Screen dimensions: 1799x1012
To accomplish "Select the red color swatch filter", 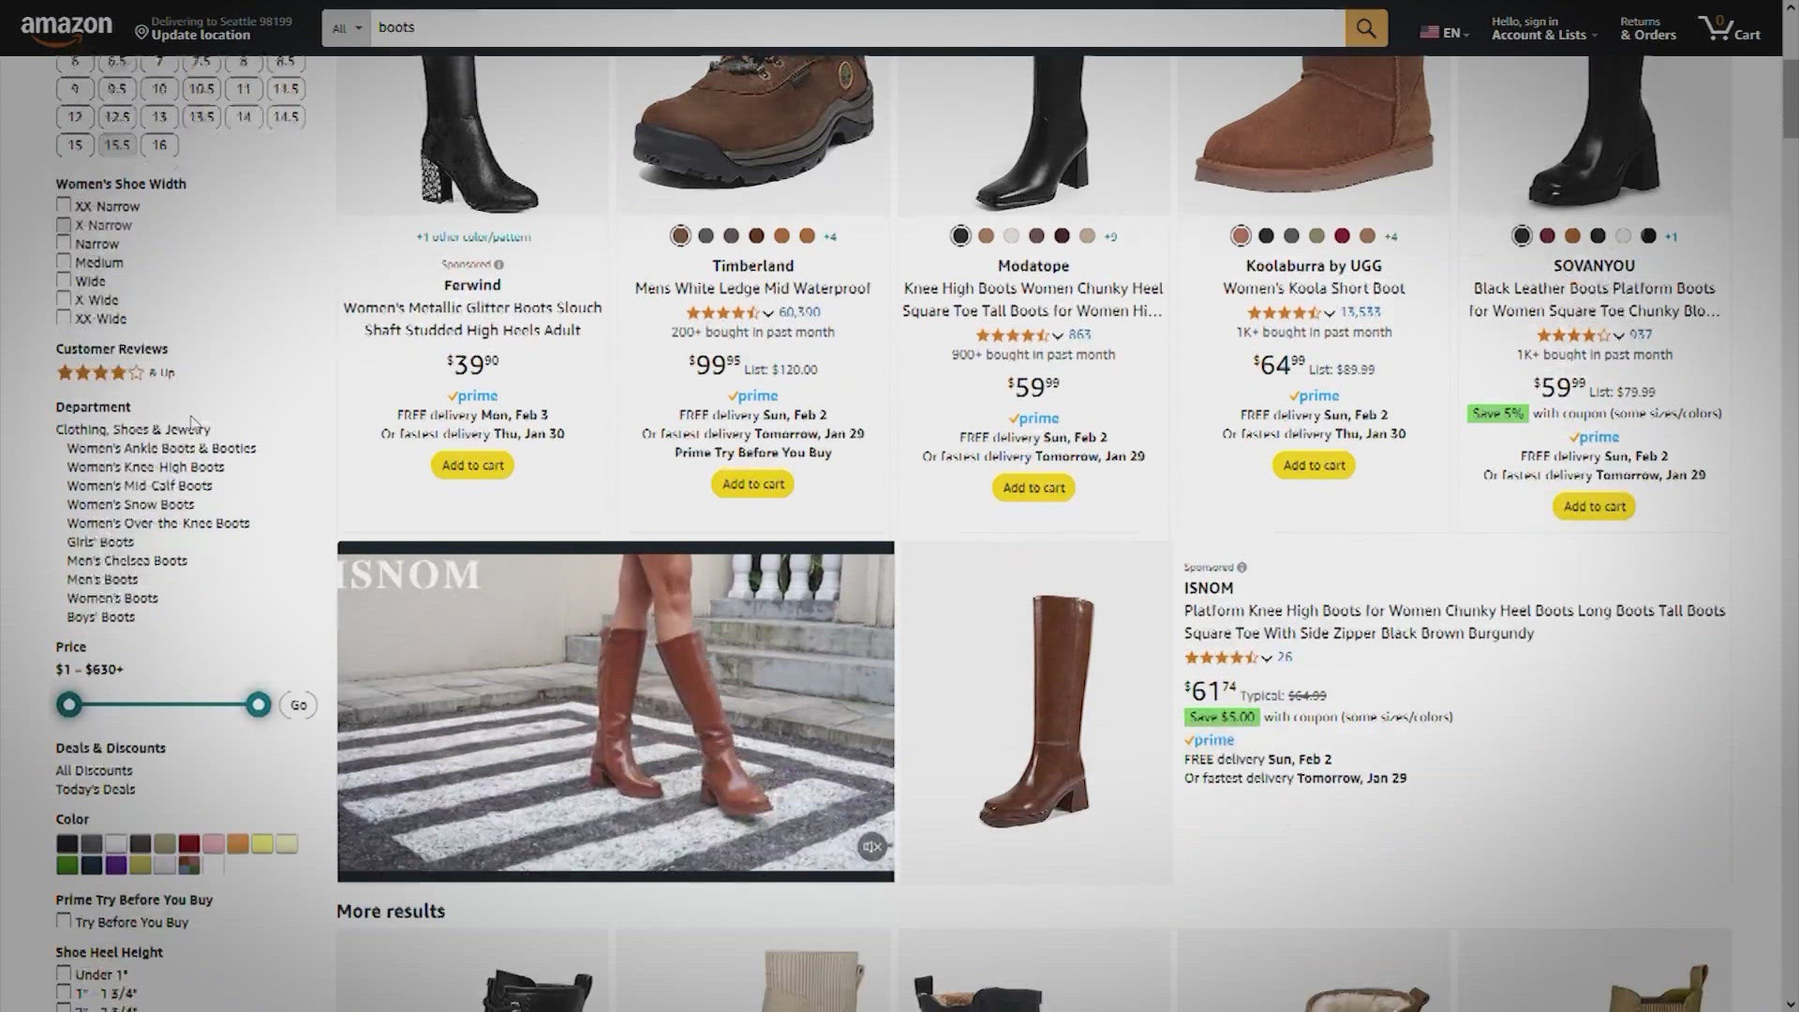I will [x=188, y=843].
